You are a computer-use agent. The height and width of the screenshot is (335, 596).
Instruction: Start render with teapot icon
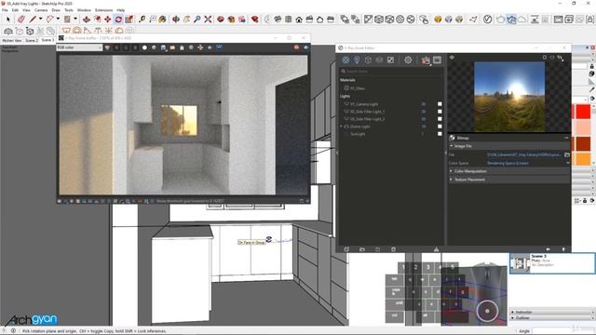[x=426, y=60]
